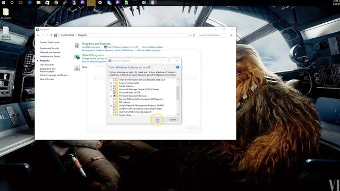Click Uninstall a program link
340x191 pixels.
coord(91,47)
